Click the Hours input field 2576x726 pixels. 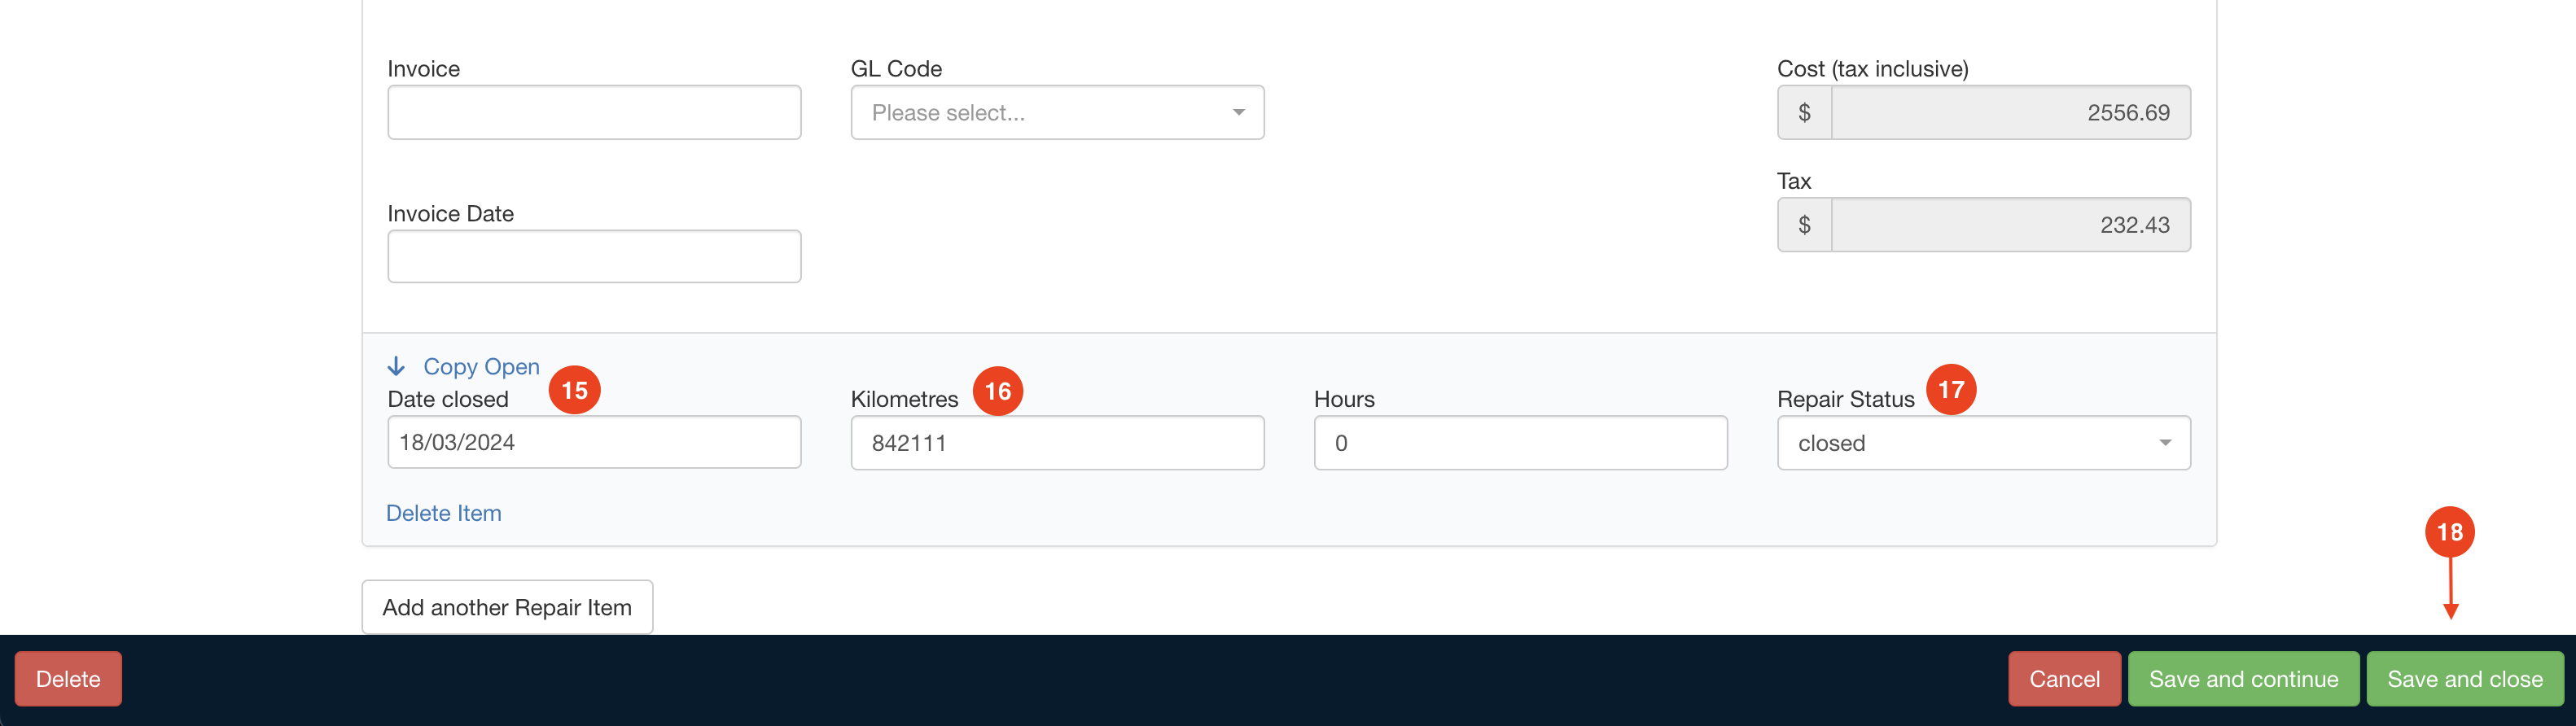1519,443
